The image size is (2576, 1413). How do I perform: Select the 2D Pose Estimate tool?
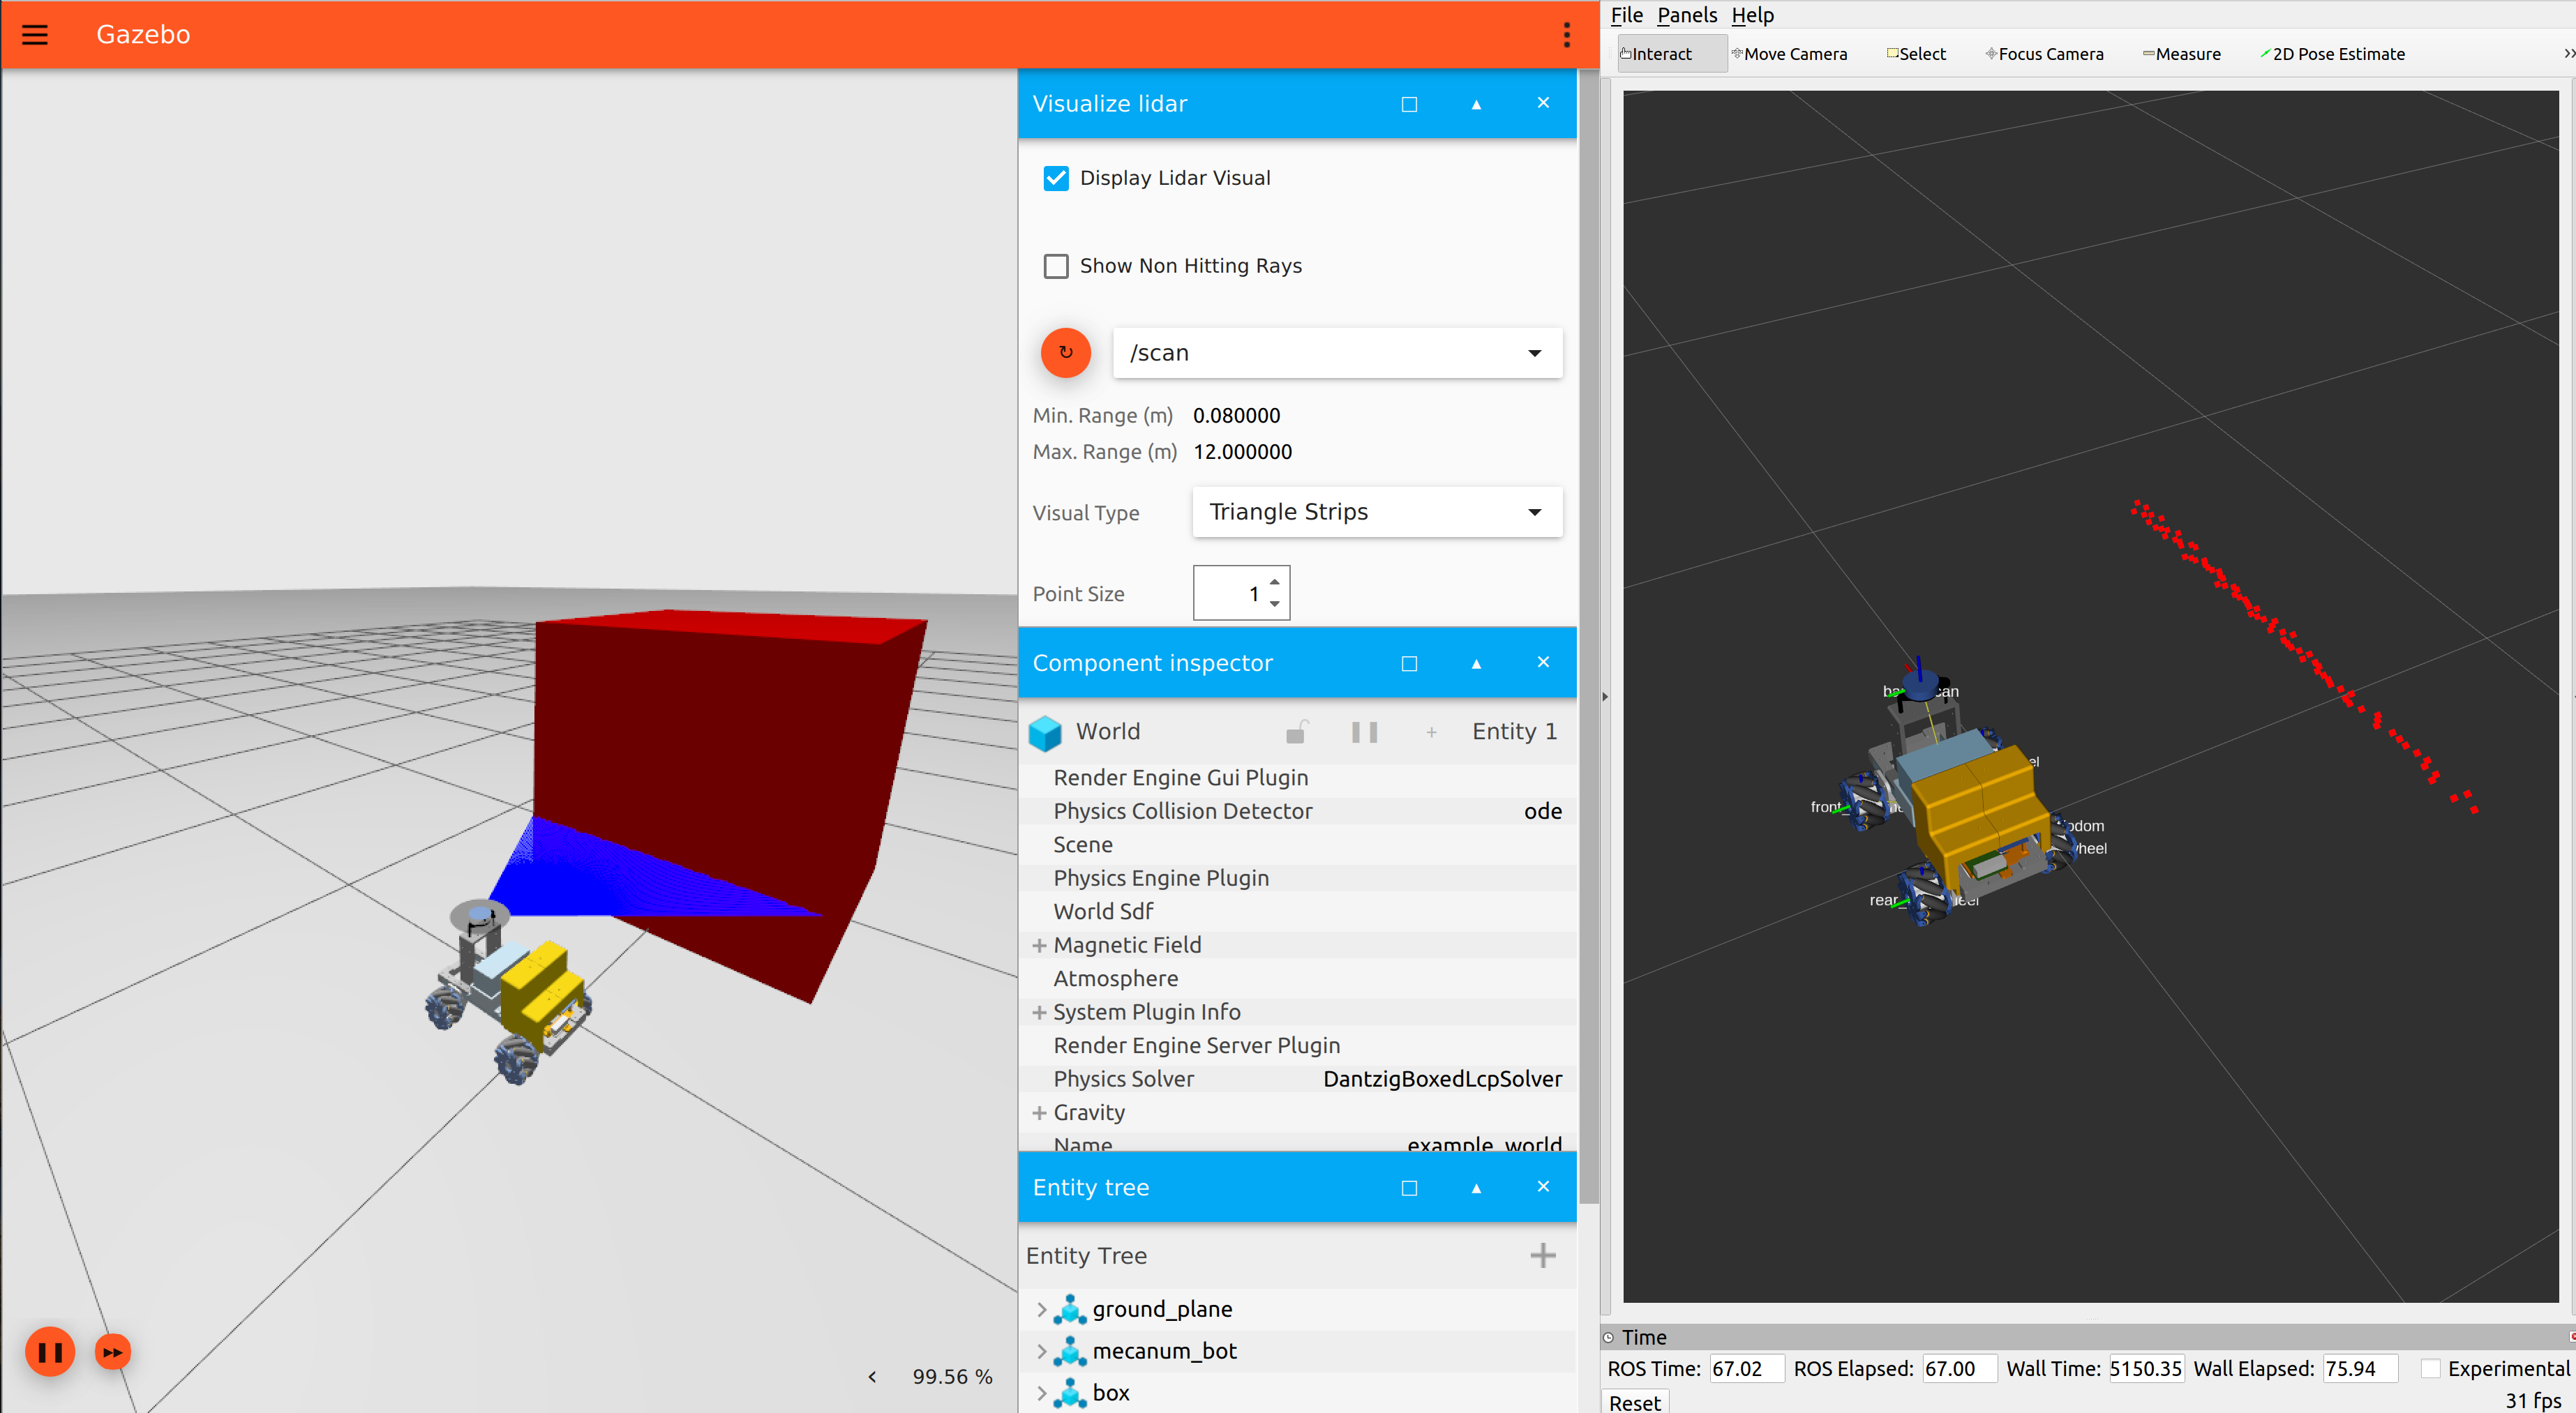2332,54
